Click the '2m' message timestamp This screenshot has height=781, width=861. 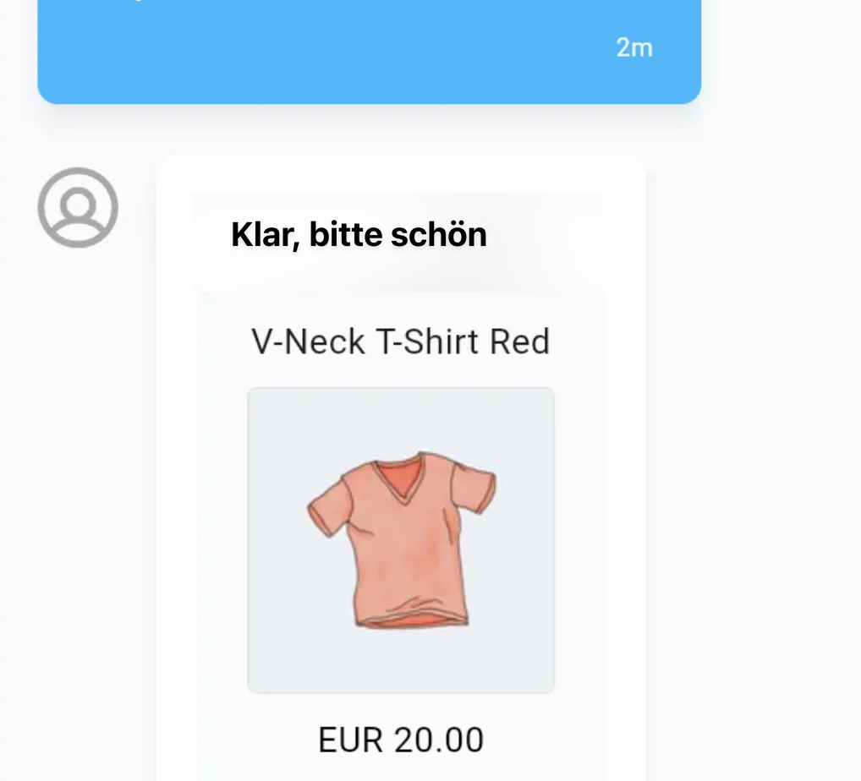tap(634, 47)
